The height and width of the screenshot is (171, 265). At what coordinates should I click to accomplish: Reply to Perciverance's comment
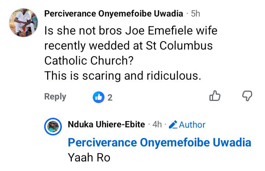pyautogui.click(x=55, y=97)
